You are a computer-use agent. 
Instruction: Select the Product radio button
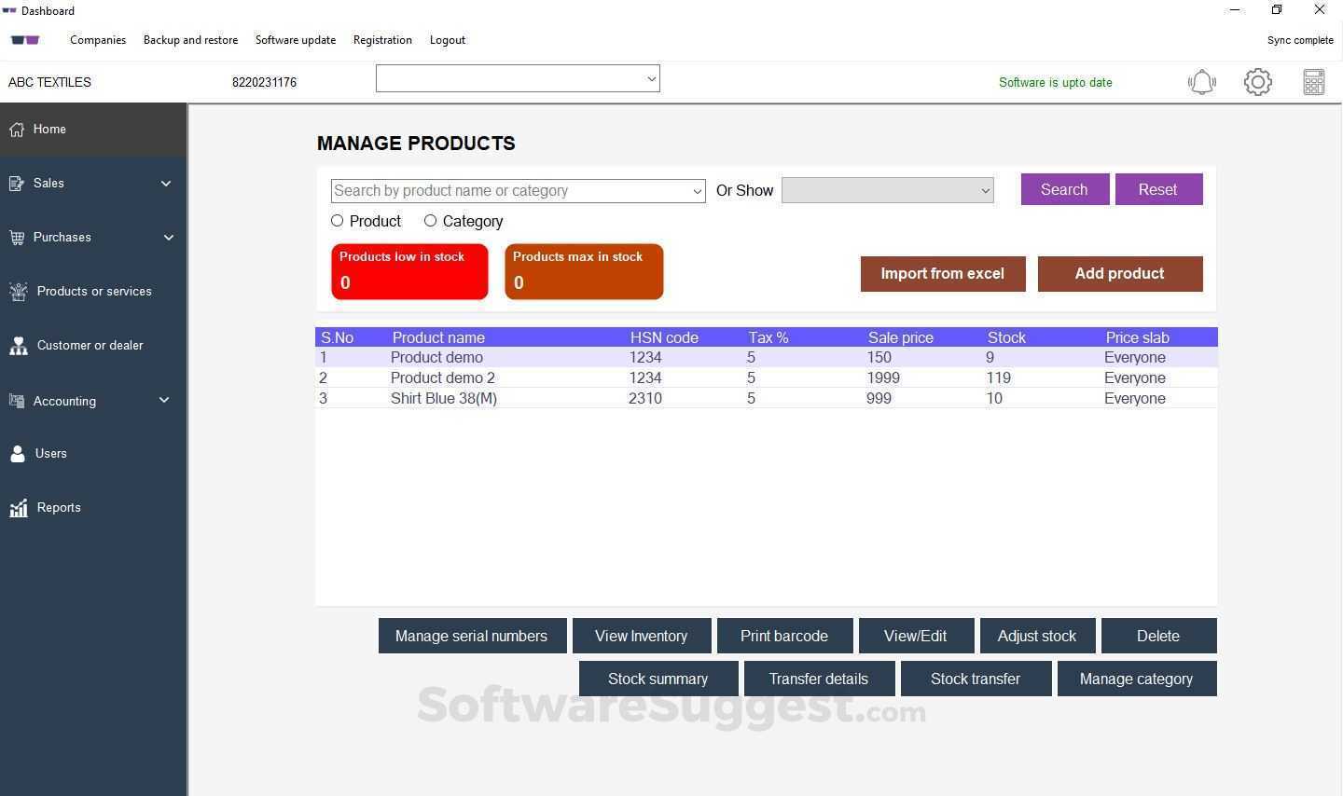pos(337,220)
